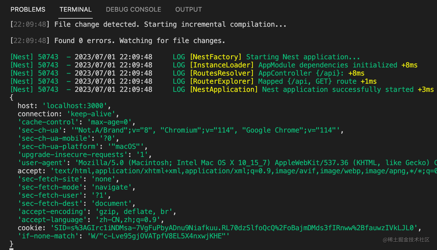Click the 'zh-CN,zh;q=0.9' language value
Viewport: 437px width, 250px height.
[x=127, y=220]
